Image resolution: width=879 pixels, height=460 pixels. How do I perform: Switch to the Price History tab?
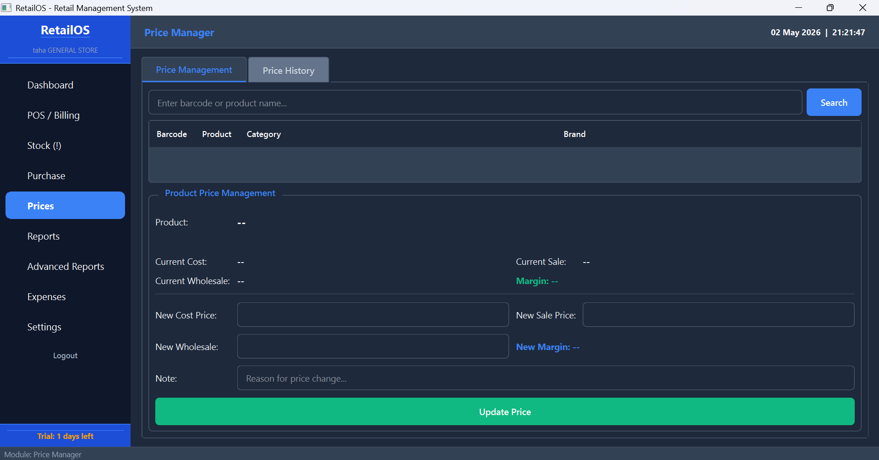pos(289,70)
